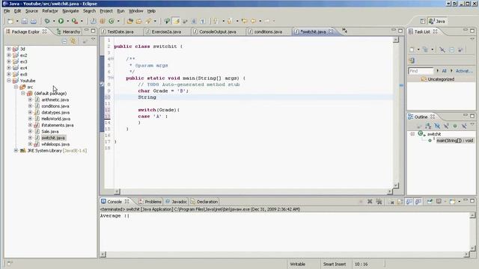Screen dimensions: 479x269
Task: Click Clear Console icon
Action: click(x=391, y=202)
